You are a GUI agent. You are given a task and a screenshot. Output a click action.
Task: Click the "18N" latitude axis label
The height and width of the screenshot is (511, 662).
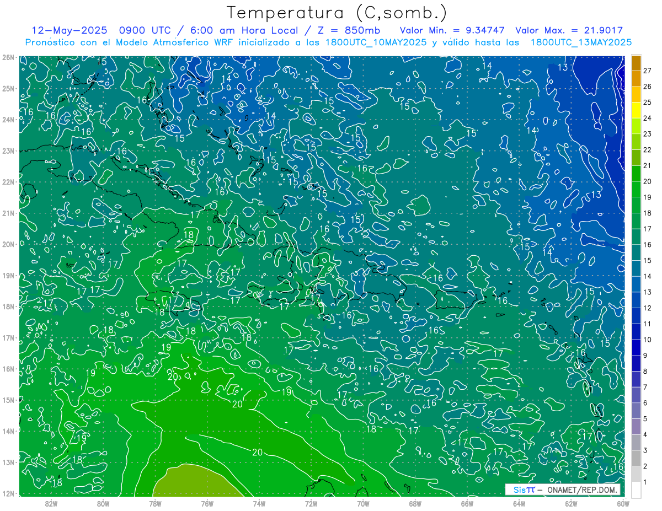point(8,306)
